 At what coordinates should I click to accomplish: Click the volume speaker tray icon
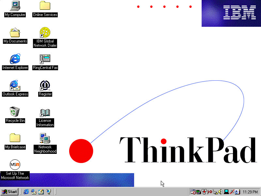(x=220, y=192)
